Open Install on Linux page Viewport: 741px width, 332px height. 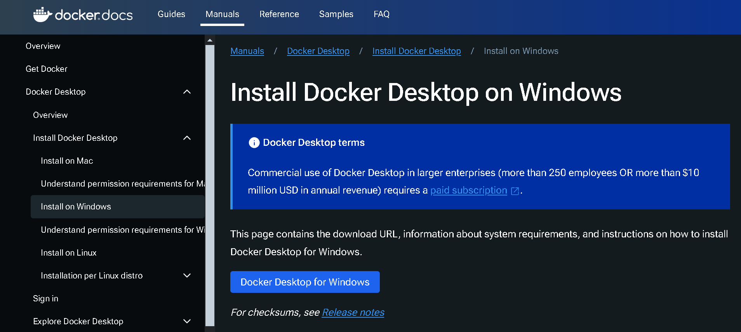coord(68,252)
